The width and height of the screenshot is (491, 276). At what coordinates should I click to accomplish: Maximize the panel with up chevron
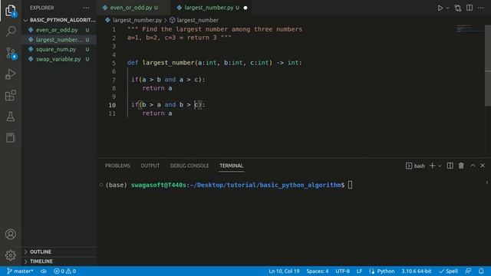[473, 166]
